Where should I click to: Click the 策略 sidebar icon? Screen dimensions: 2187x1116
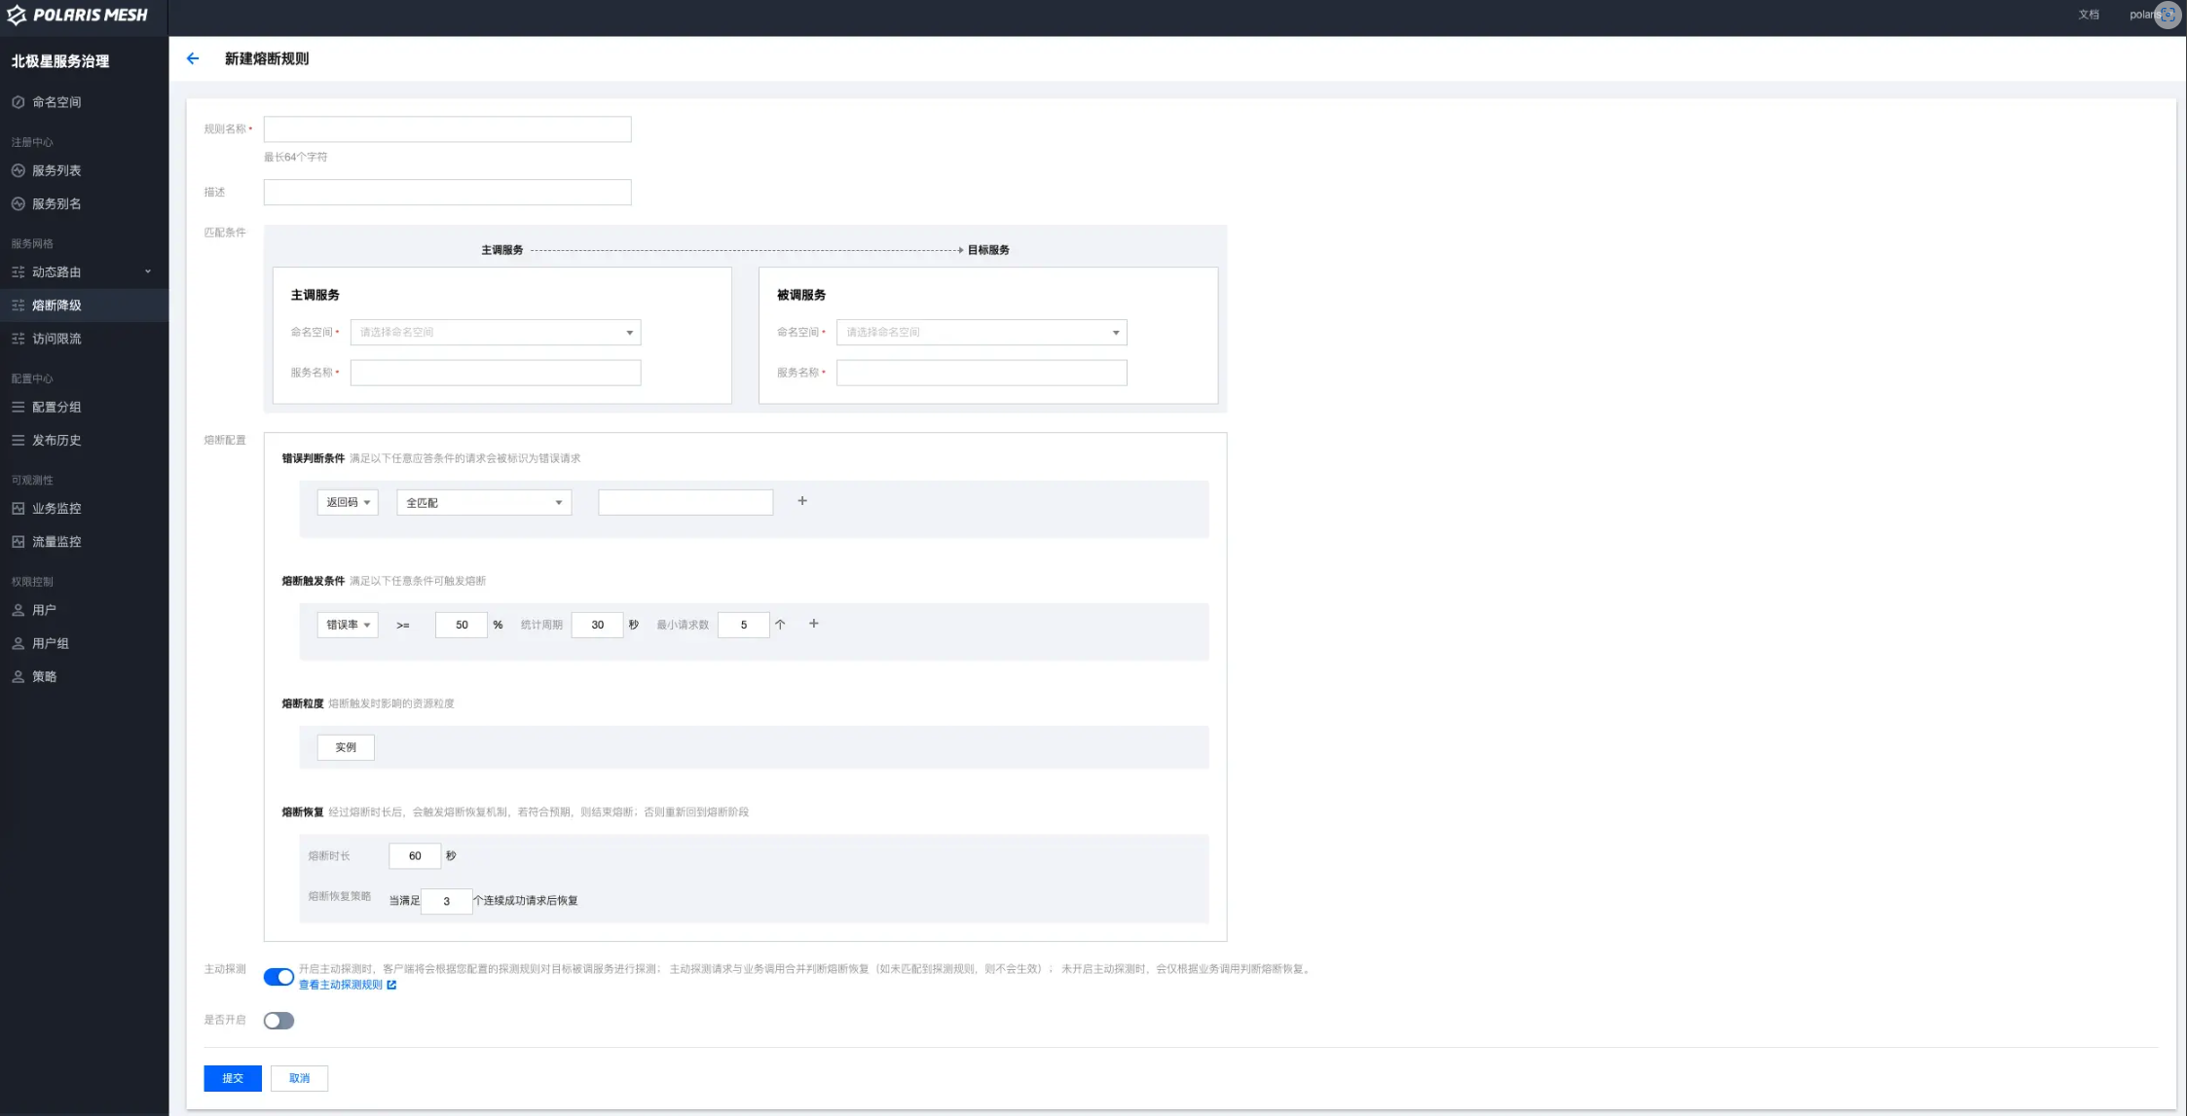(18, 676)
